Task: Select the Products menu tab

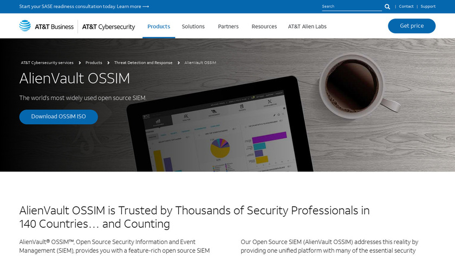Action: coord(159,27)
